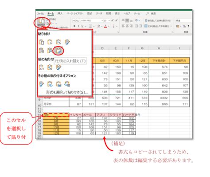This screenshot has height=177, width=210.
Task: Click the 下半期合計 header cell
Action: coord(159,61)
